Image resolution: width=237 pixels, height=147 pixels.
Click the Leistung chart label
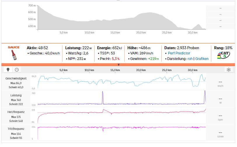click(16, 95)
